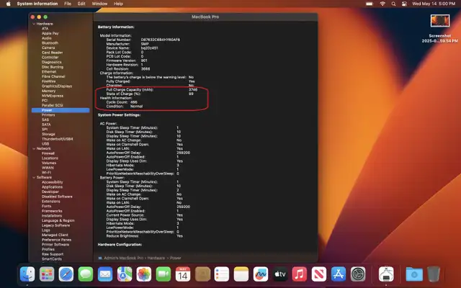This screenshot has height=288, width=461.
Task: Open the Photos app icon
Action: click(144, 274)
